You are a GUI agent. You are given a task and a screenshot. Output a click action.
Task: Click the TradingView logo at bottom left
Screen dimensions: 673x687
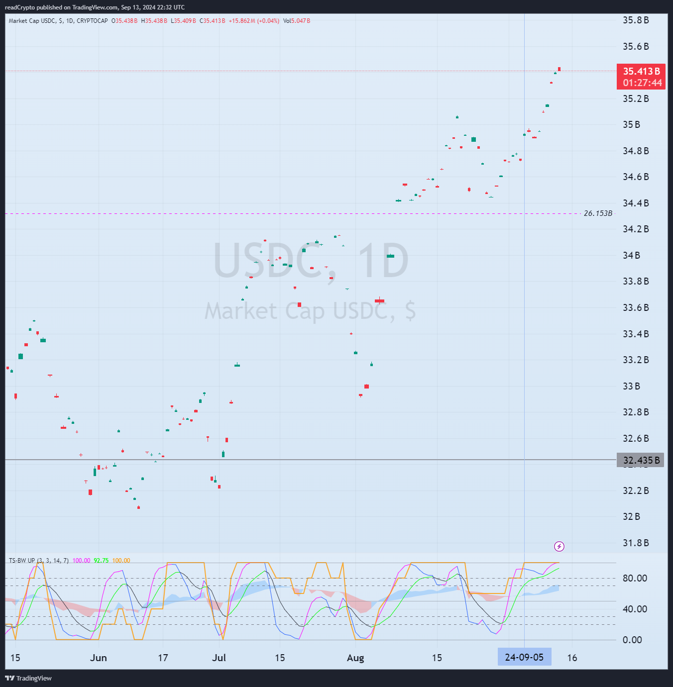pos(28,678)
